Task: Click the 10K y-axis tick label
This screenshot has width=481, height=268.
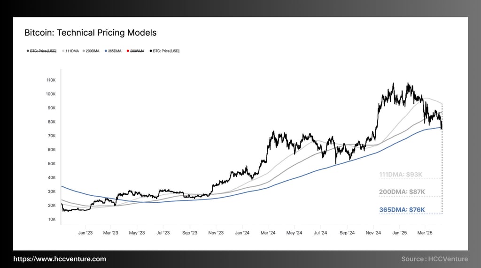Action: [52, 219]
